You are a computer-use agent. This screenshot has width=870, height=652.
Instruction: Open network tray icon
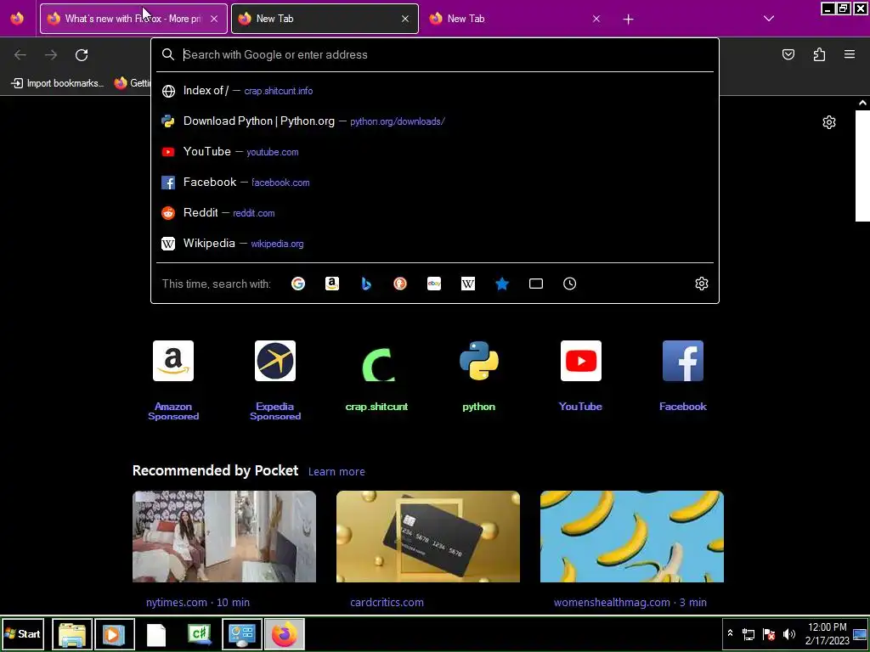[749, 634]
